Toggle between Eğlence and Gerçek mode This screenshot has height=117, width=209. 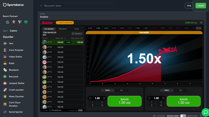click(x=183, y=116)
